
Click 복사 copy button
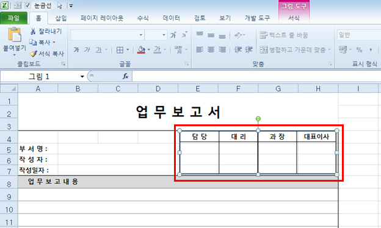[x=40, y=43]
